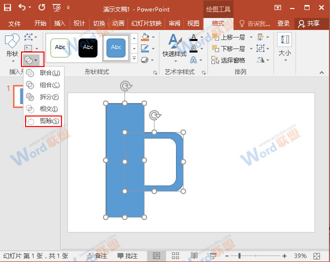330x262 pixels.
Task: Open the 幻灯片放映 slideshow tab
Action: coord(146,23)
